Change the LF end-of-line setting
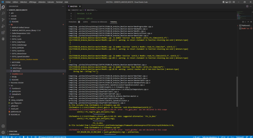 click(228, 137)
